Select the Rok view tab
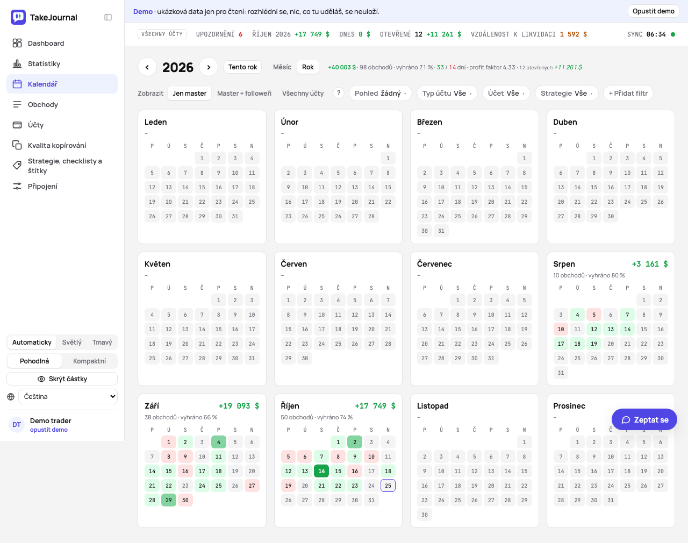 pos(308,67)
